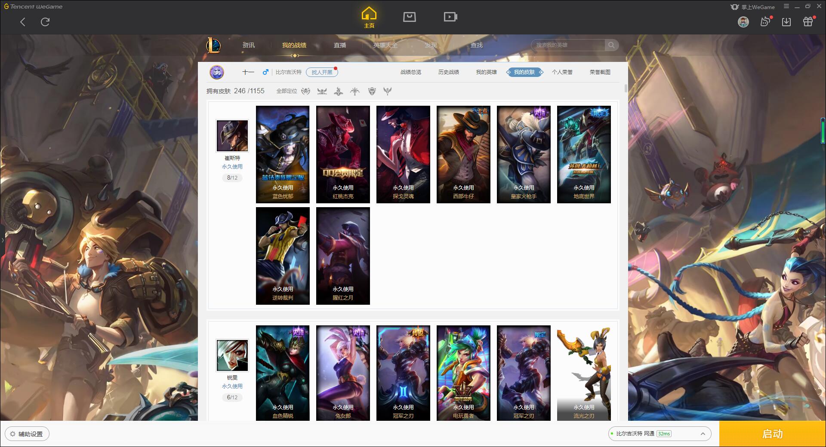Open the store bag icon in top bar
This screenshot has height=447, width=826.
click(409, 17)
